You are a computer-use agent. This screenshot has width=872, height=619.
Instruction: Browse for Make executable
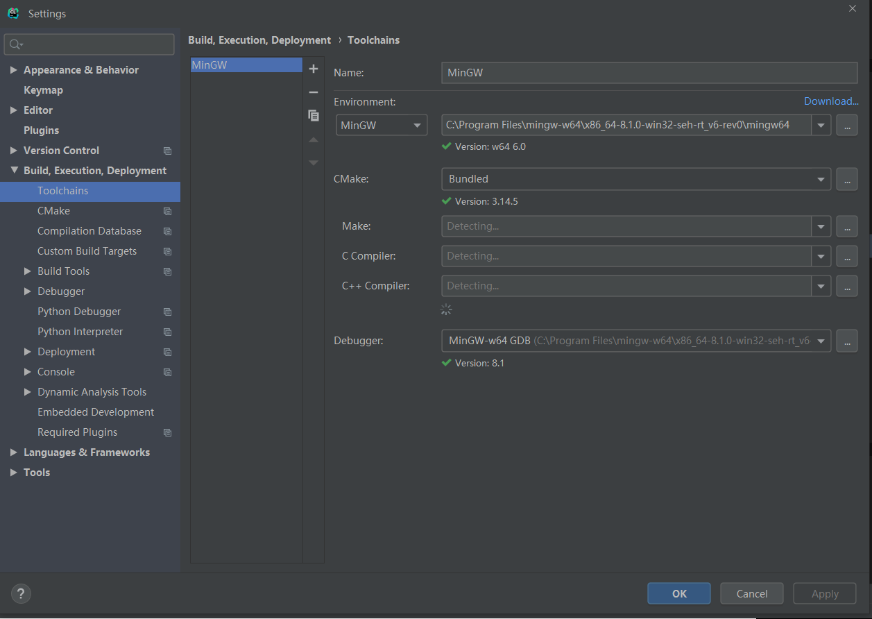tap(847, 226)
